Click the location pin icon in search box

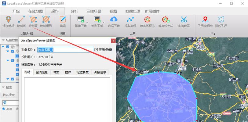tap(5, 103)
